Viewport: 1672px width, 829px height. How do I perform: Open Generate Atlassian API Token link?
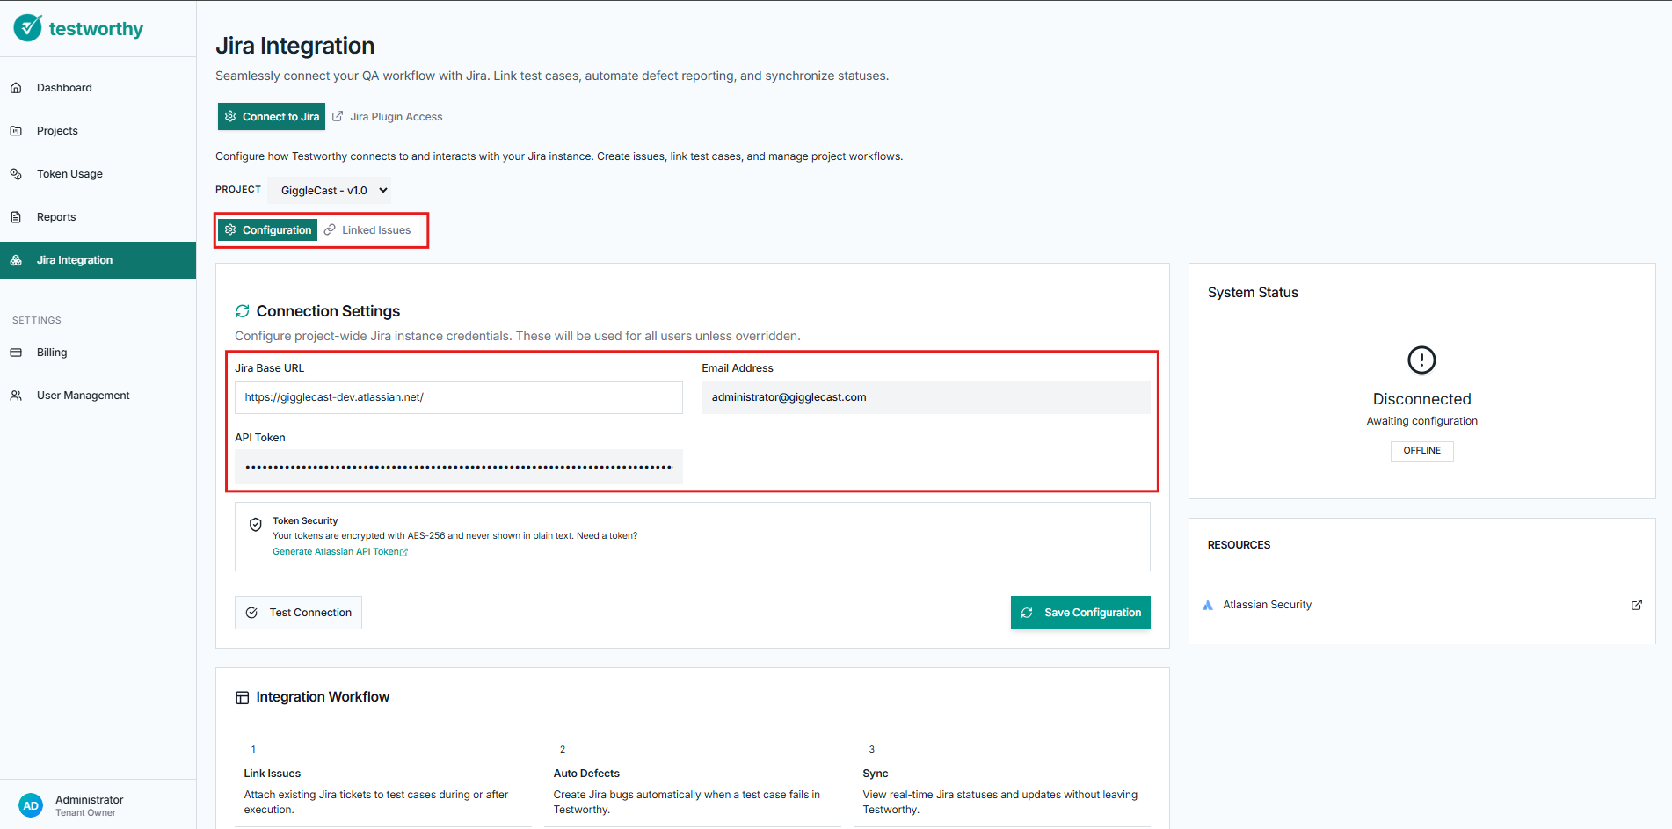(x=340, y=552)
